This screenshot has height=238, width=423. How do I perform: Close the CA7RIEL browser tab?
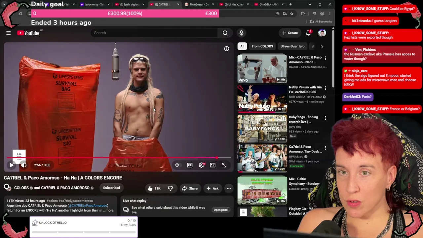click(x=178, y=4)
